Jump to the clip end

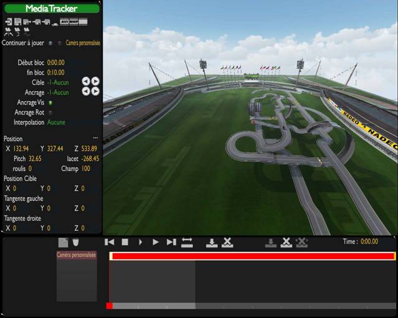(171, 242)
